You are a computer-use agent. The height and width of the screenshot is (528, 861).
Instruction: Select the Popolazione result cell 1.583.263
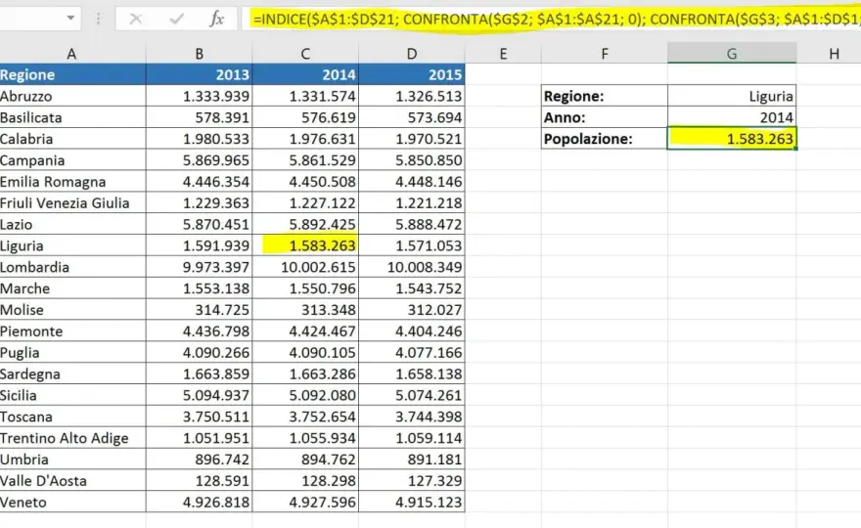(732, 139)
